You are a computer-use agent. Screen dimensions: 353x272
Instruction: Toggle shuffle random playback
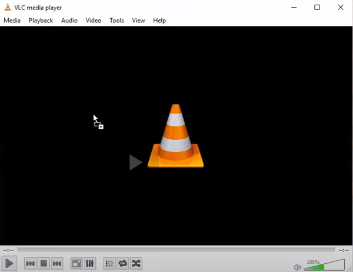click(136, 263)
